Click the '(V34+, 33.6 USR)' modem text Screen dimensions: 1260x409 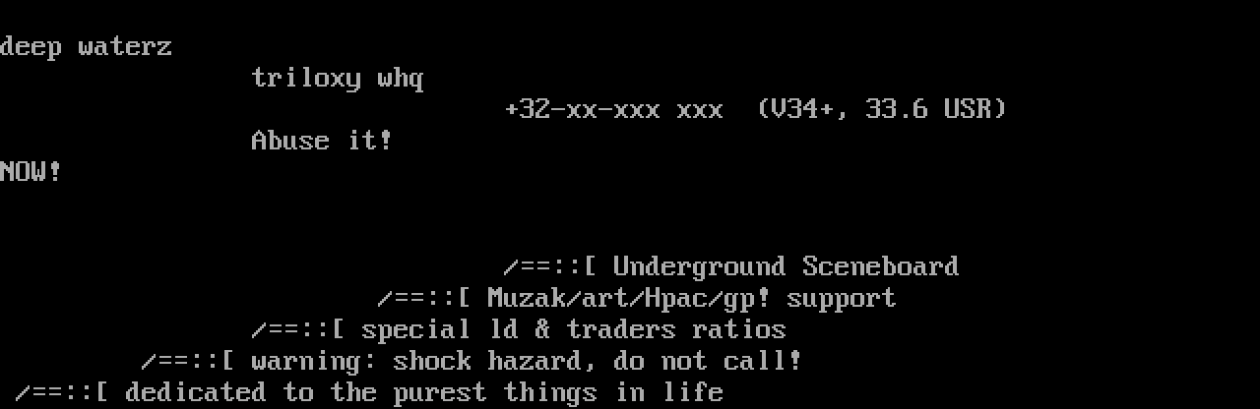click(x=882, y=109)
